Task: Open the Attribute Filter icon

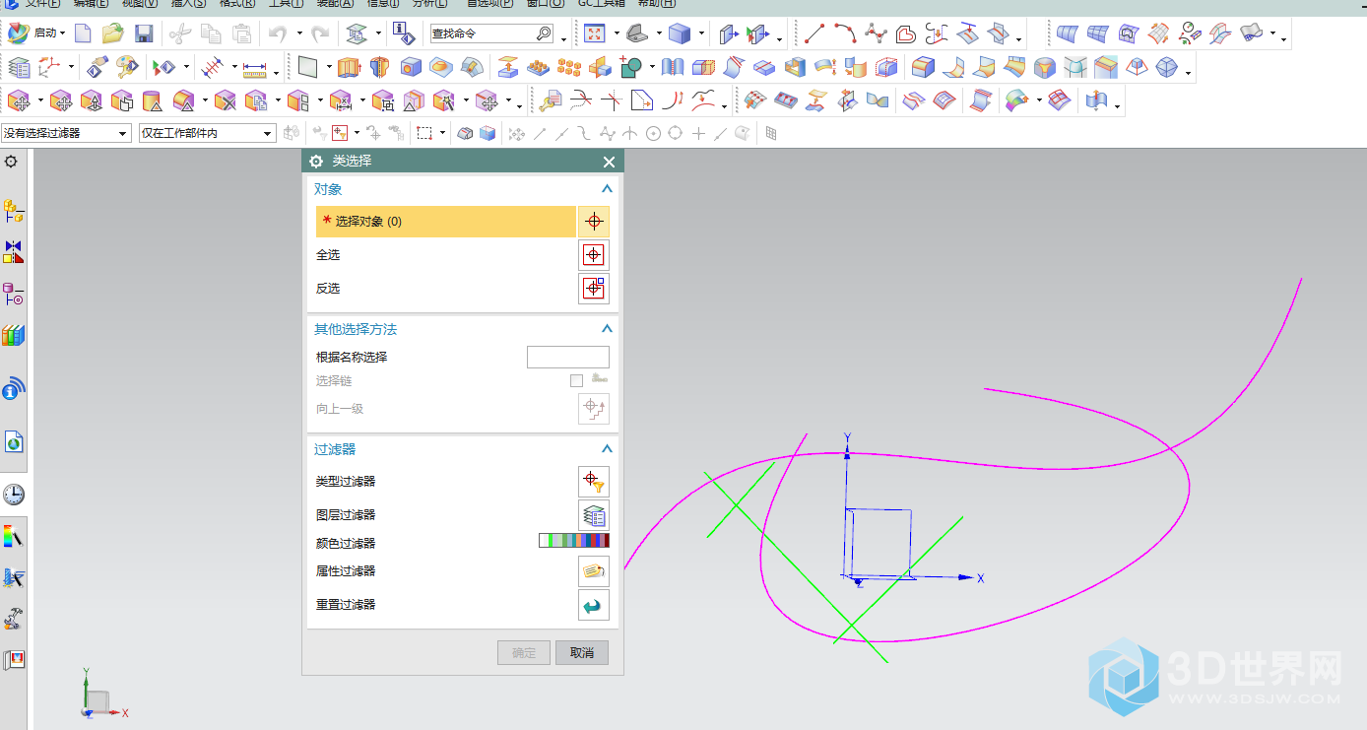Action: pos(594,571)
